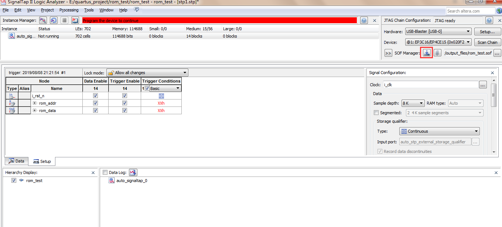Close the Hierarchy Display panel
This screenshot has width=502, height=227.
pyautogui.click(x=93, y=172)
